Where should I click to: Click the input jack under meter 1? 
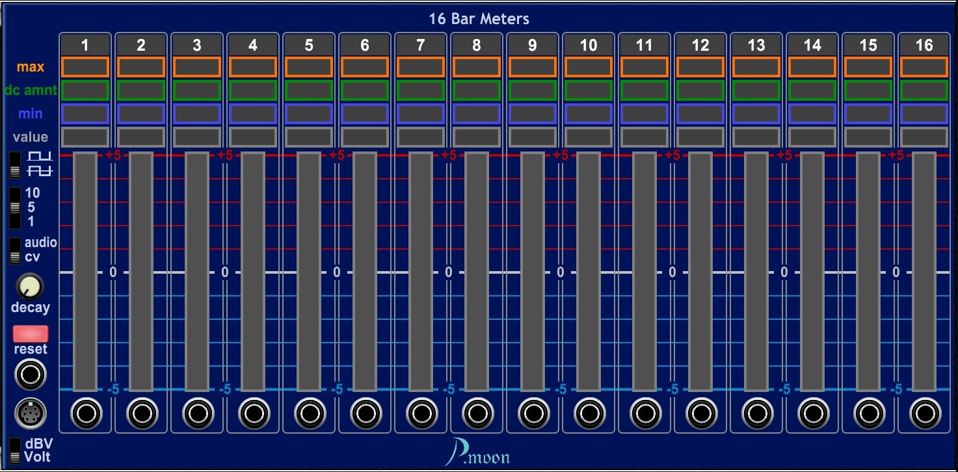pyautogui.click(x=86, y=413)
